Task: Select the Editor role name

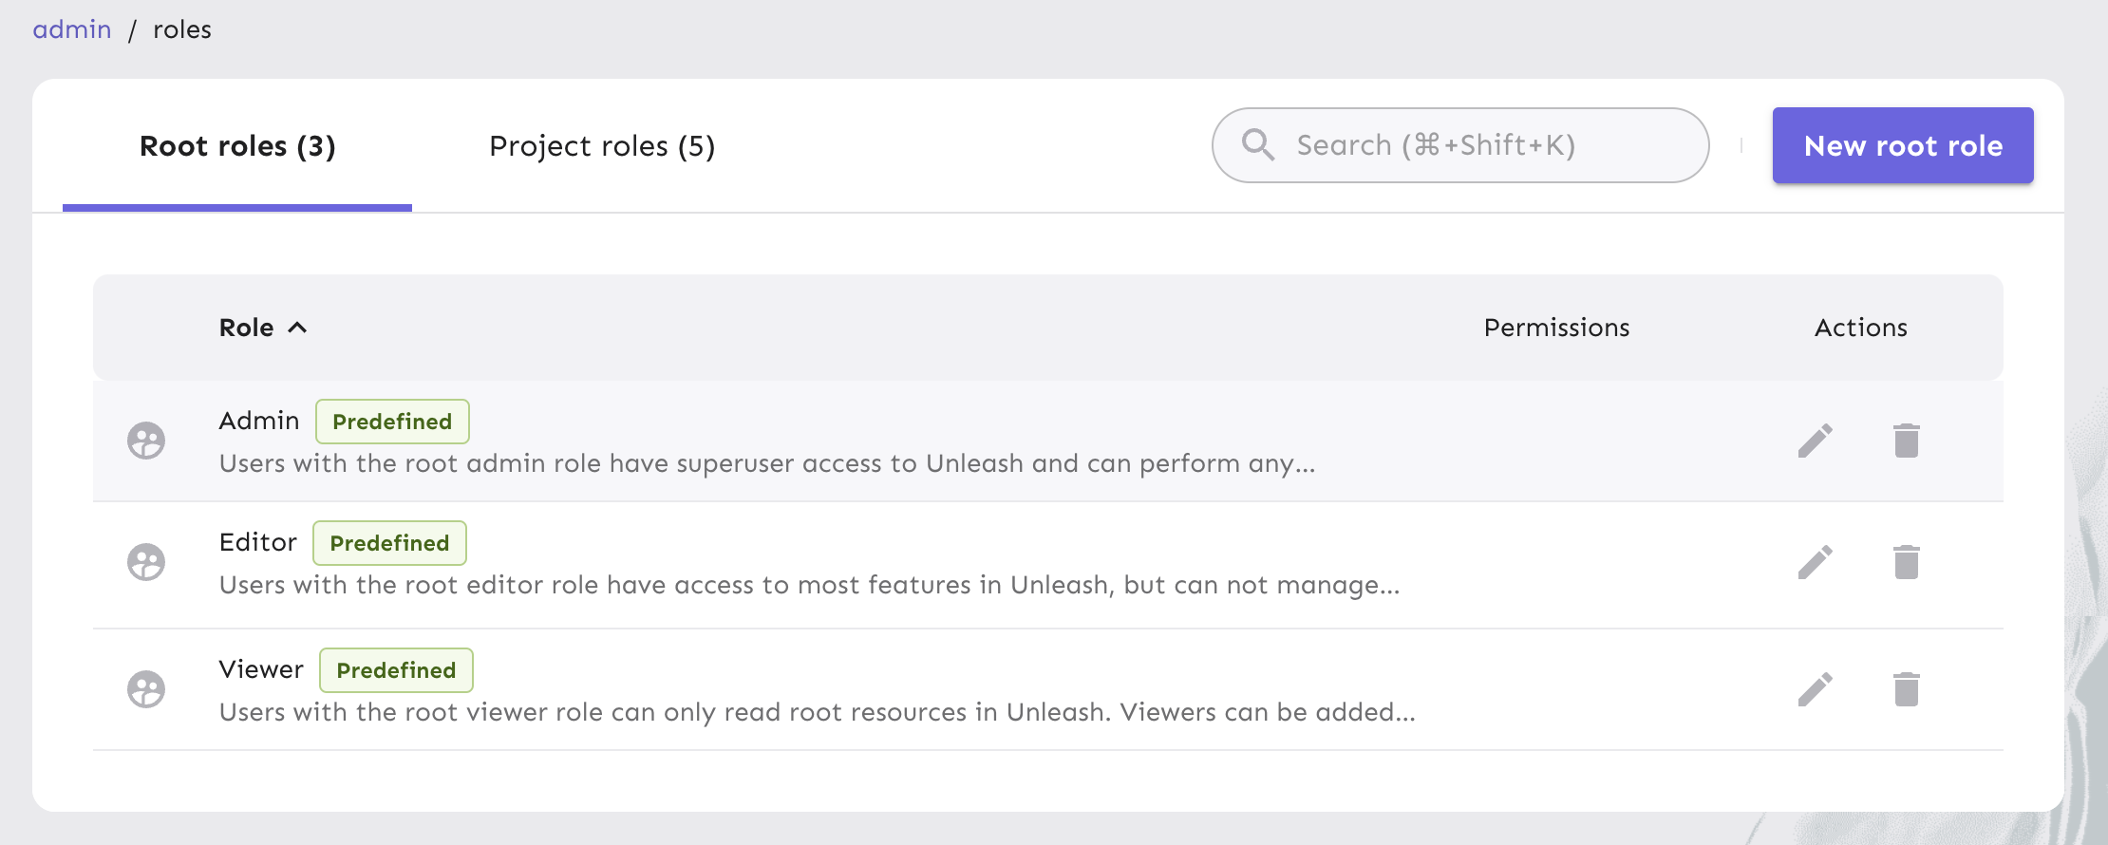Action: pos(258,541)
